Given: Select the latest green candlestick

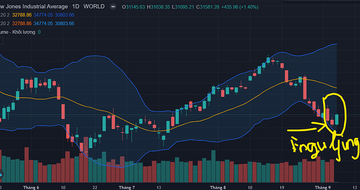Looking at the screenshot, I should (337, 119).
